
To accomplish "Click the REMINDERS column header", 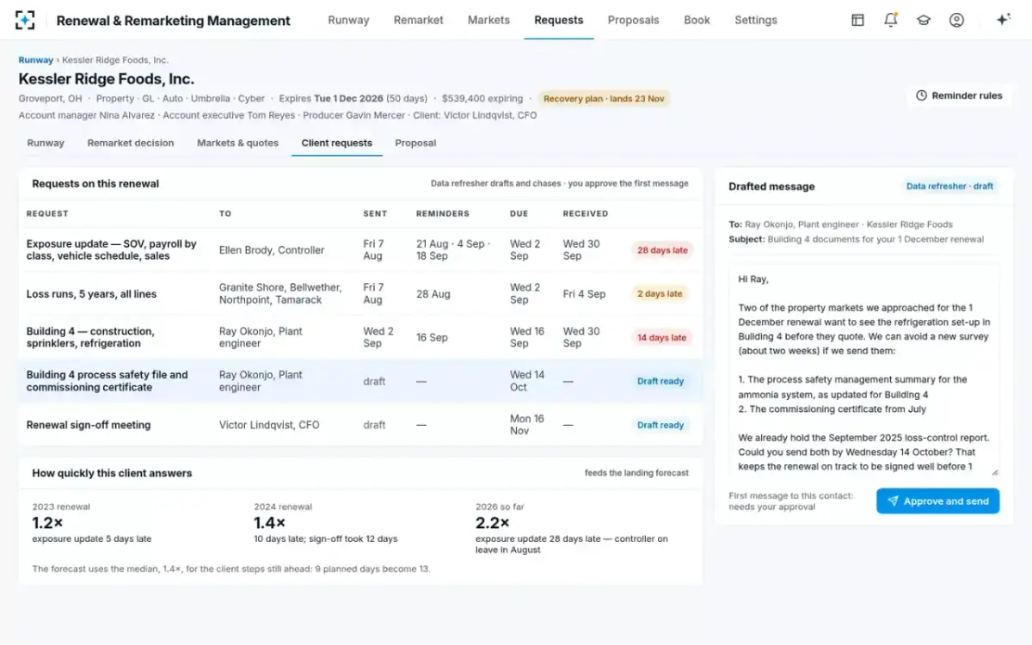I will [443, 213].
